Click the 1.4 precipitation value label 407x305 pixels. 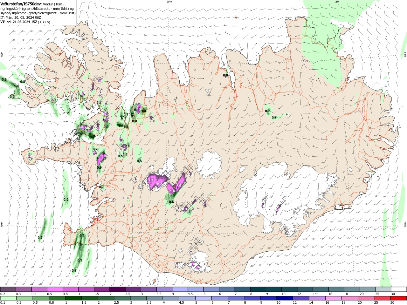click(x=144, y=111)
